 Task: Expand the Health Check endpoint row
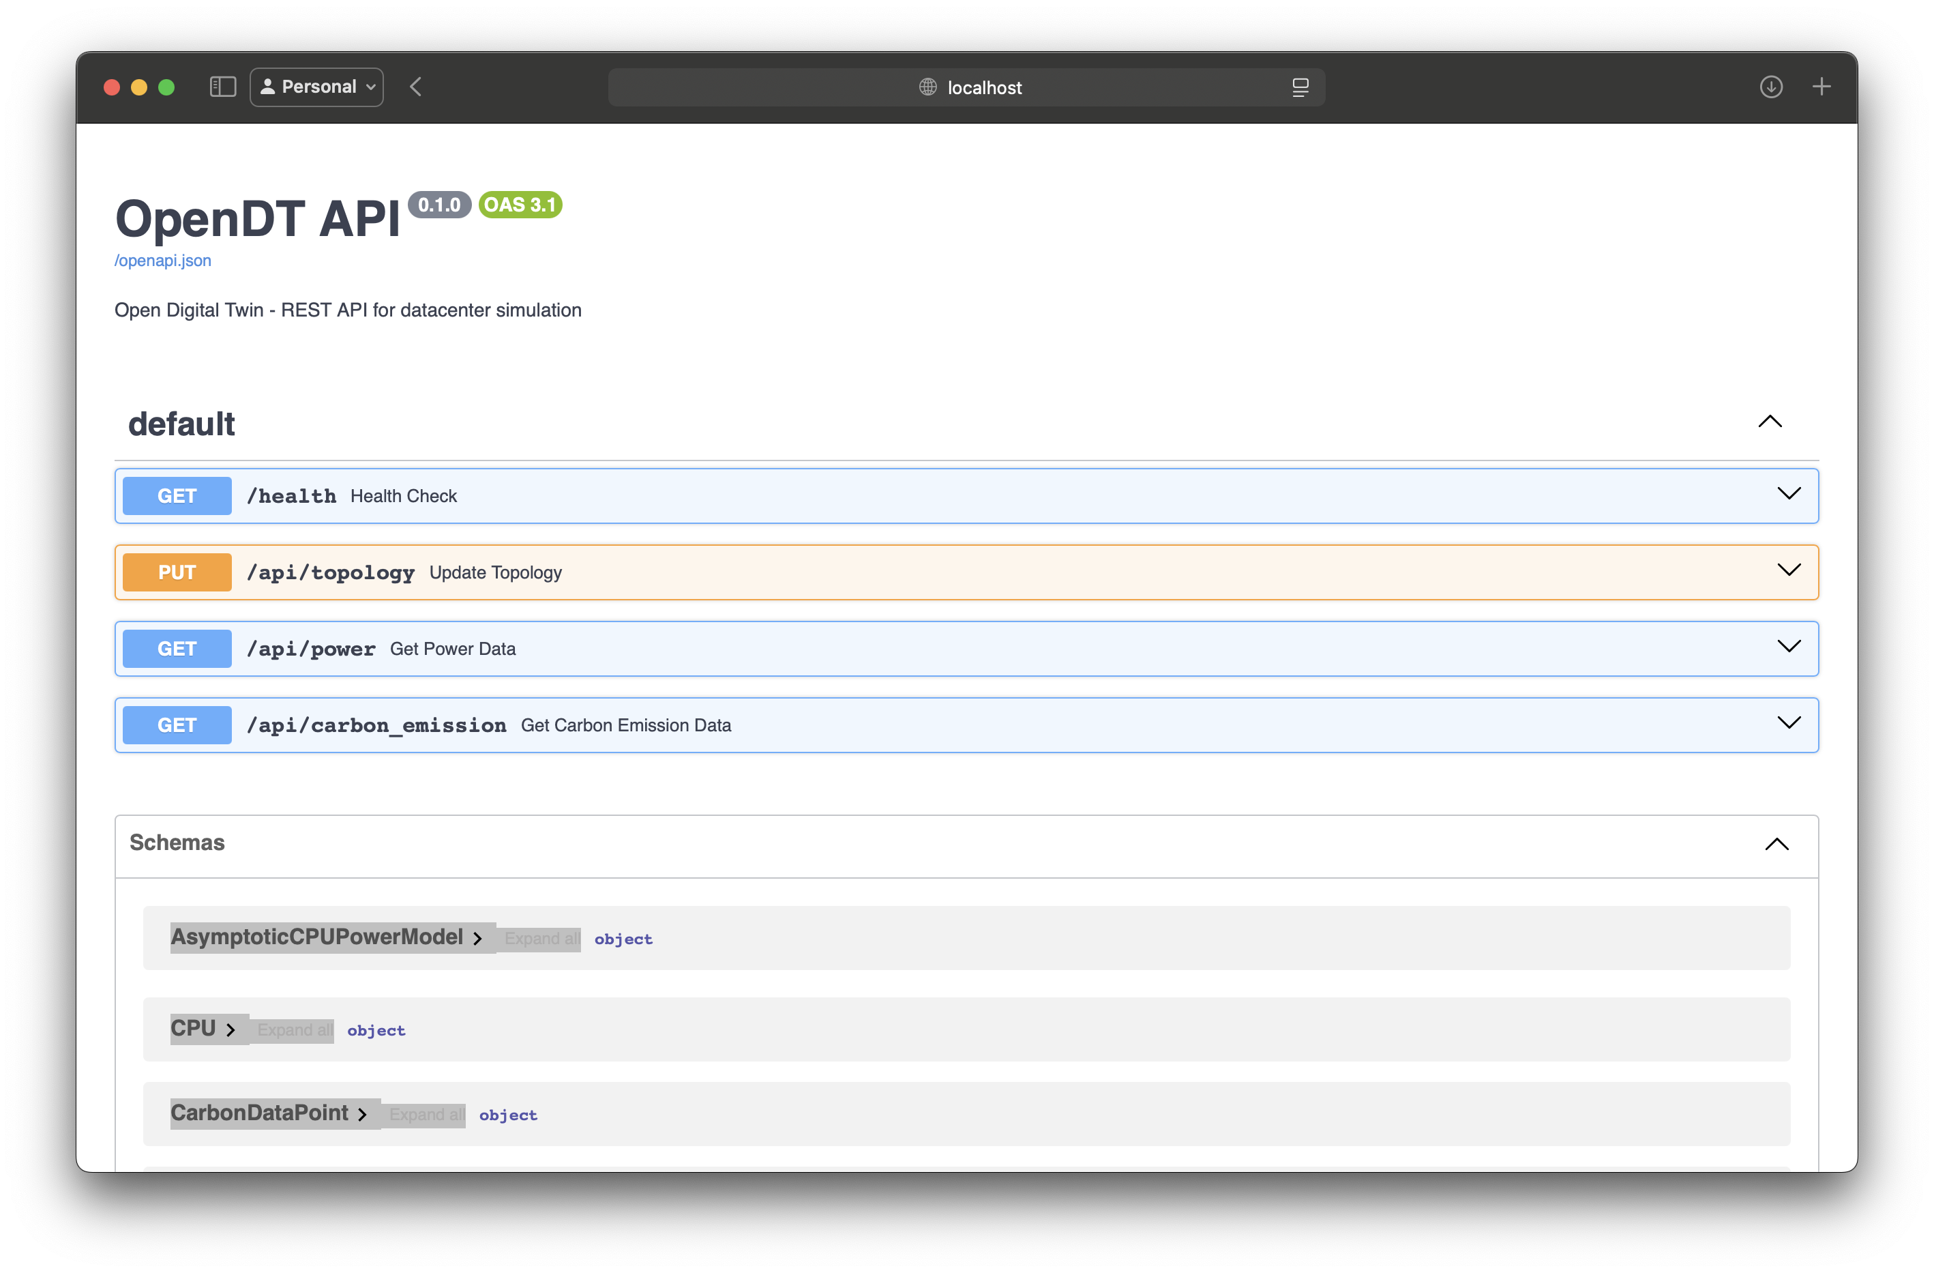[x=1788, y=494]
